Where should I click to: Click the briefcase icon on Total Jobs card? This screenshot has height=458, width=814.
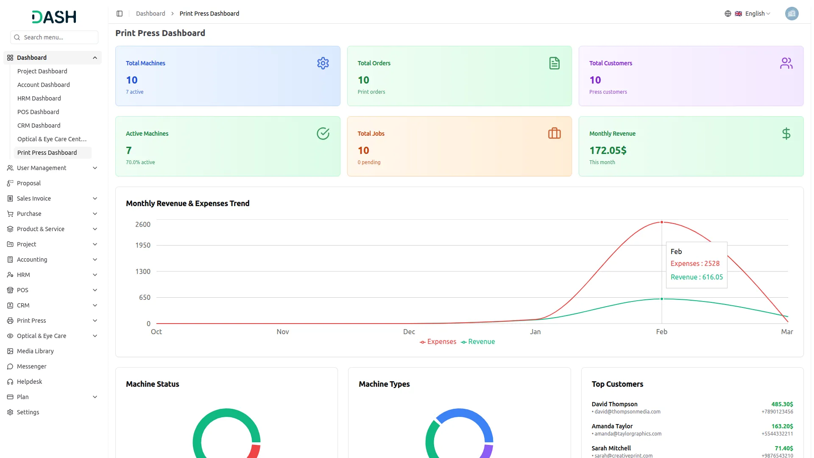pos(554,134)
